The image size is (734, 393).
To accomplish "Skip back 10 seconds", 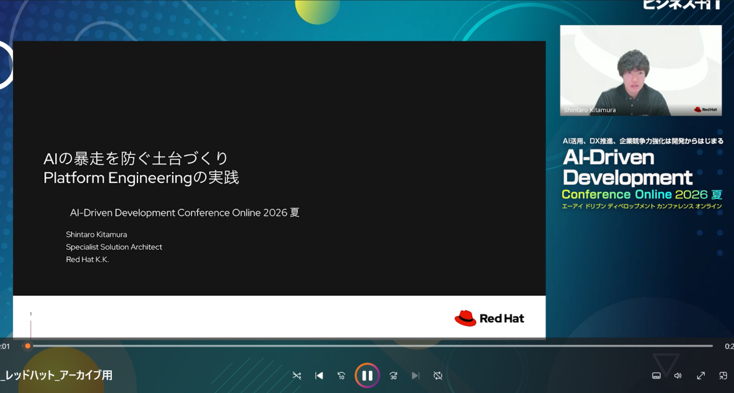I will coord(341,376).
